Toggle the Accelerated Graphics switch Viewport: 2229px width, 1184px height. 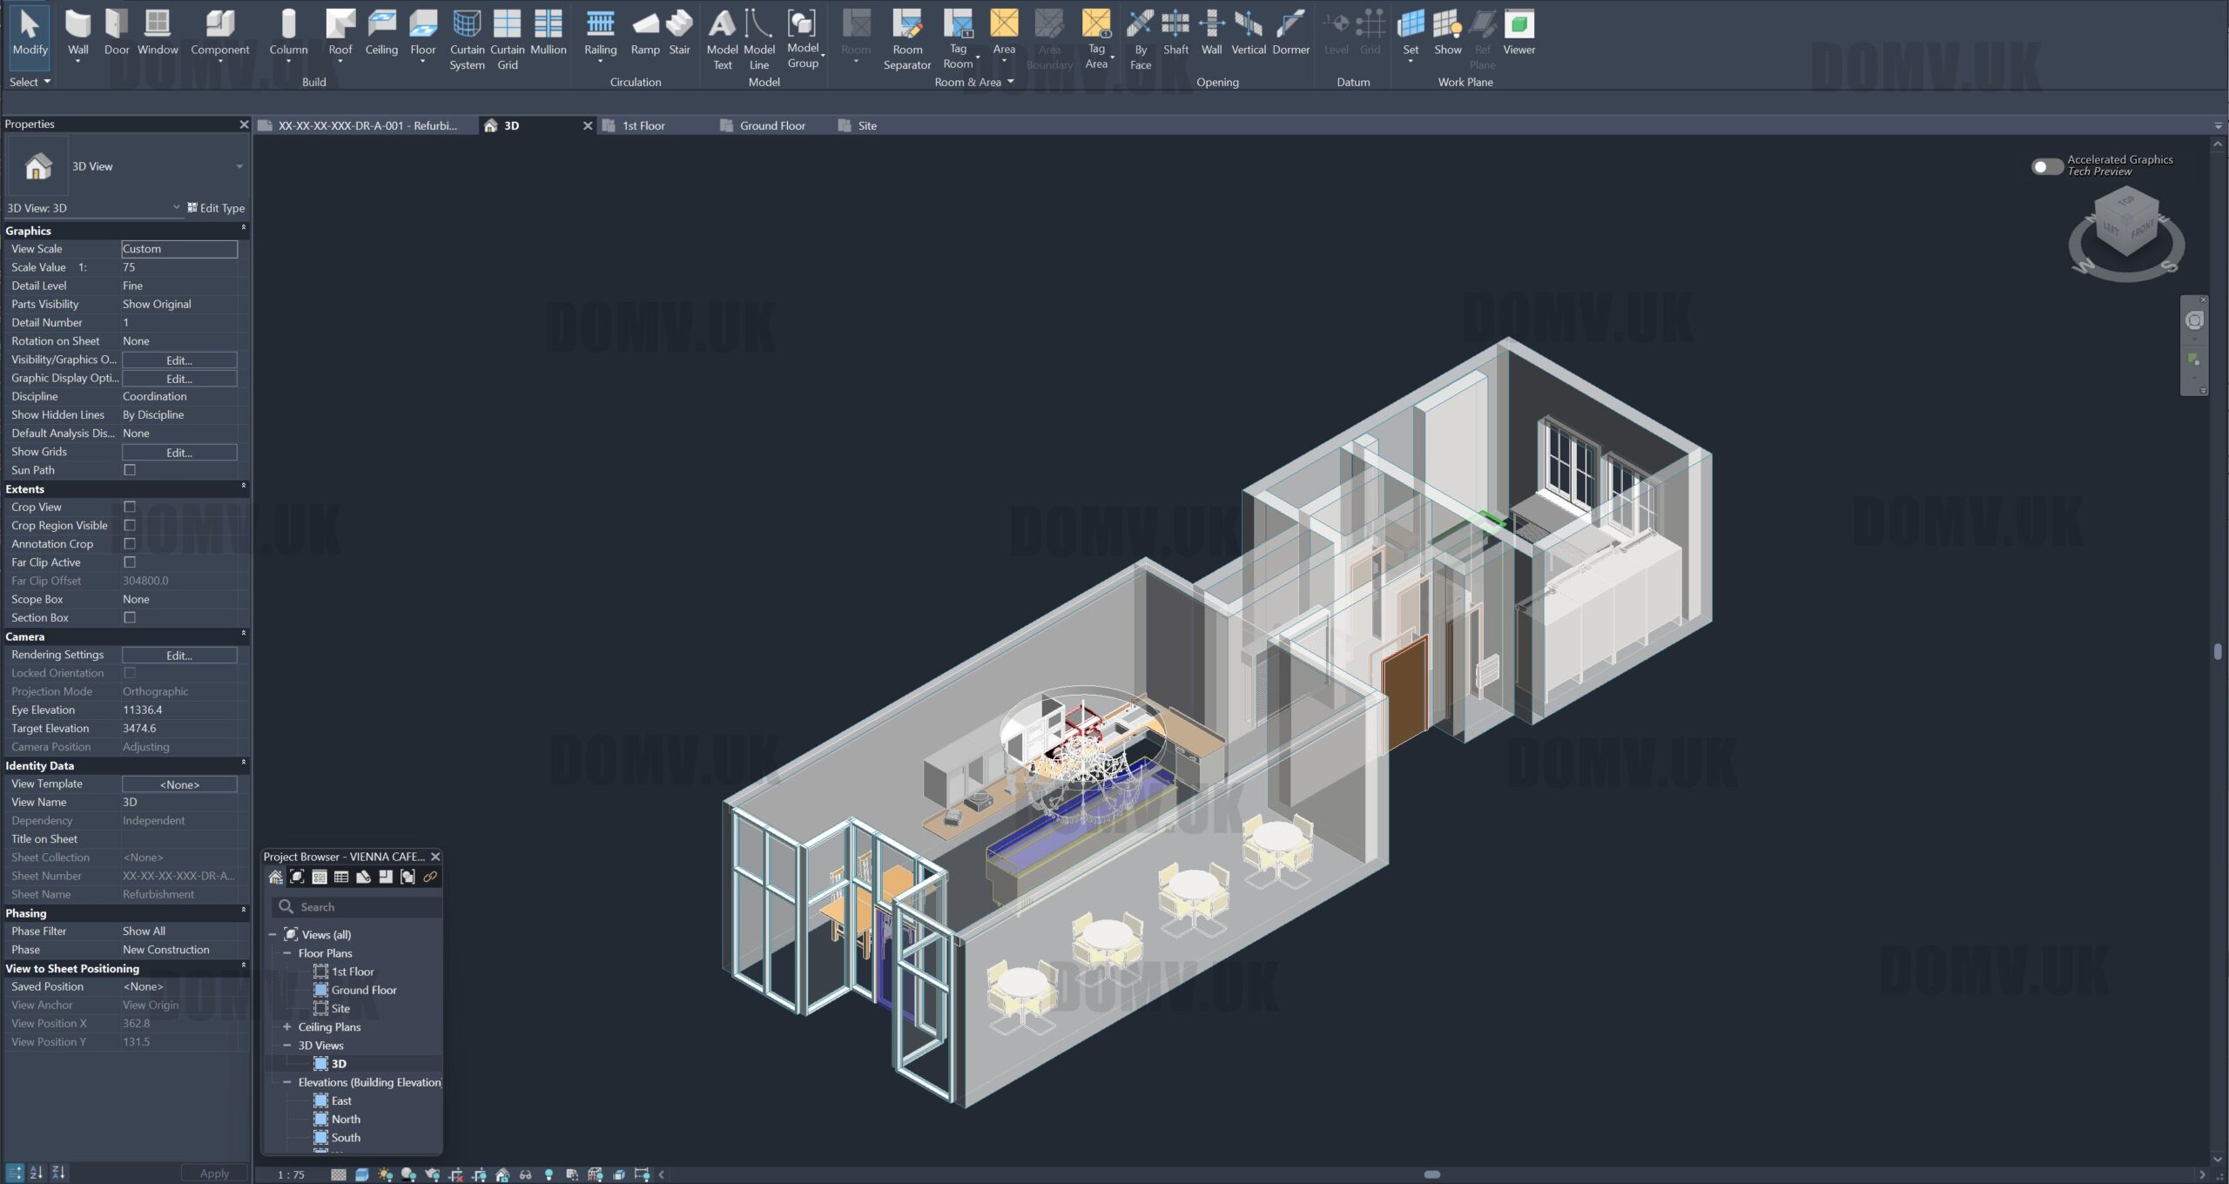2046,166
